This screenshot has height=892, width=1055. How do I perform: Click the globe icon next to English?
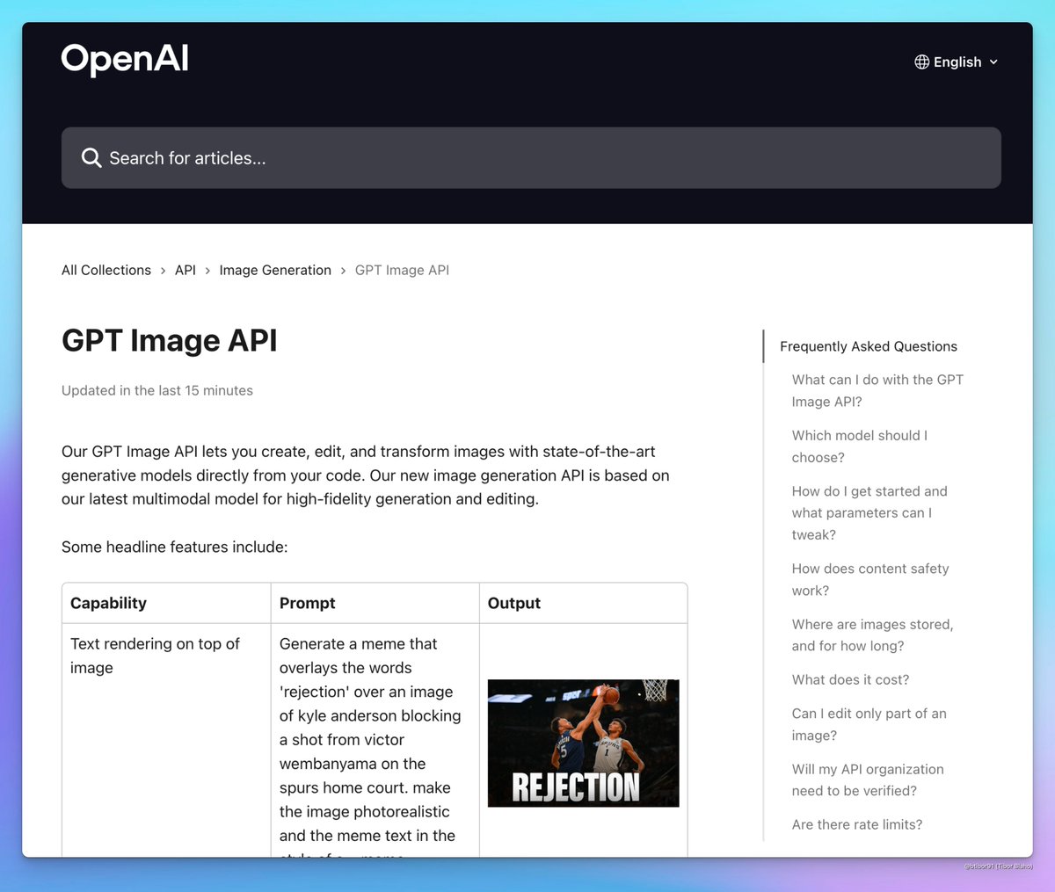pos(921,62)
